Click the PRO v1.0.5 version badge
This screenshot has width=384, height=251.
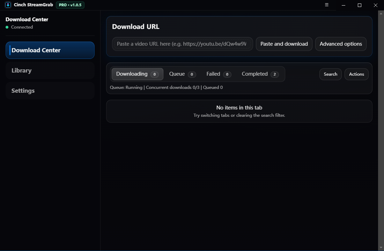[70, 5]
